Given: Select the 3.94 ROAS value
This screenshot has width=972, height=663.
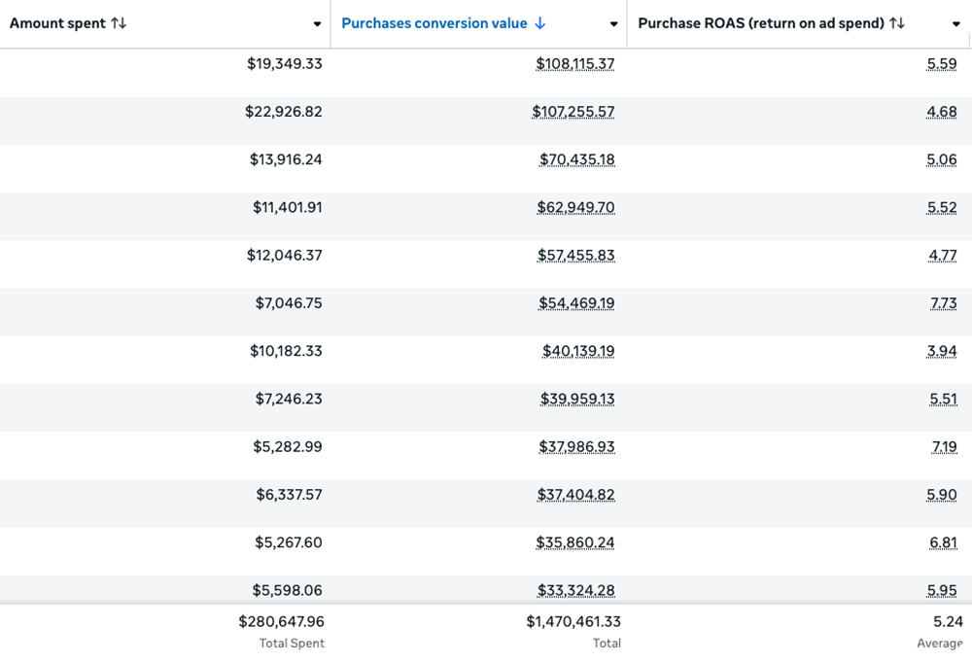Looking at the screenshot, I should coord(942,351).
